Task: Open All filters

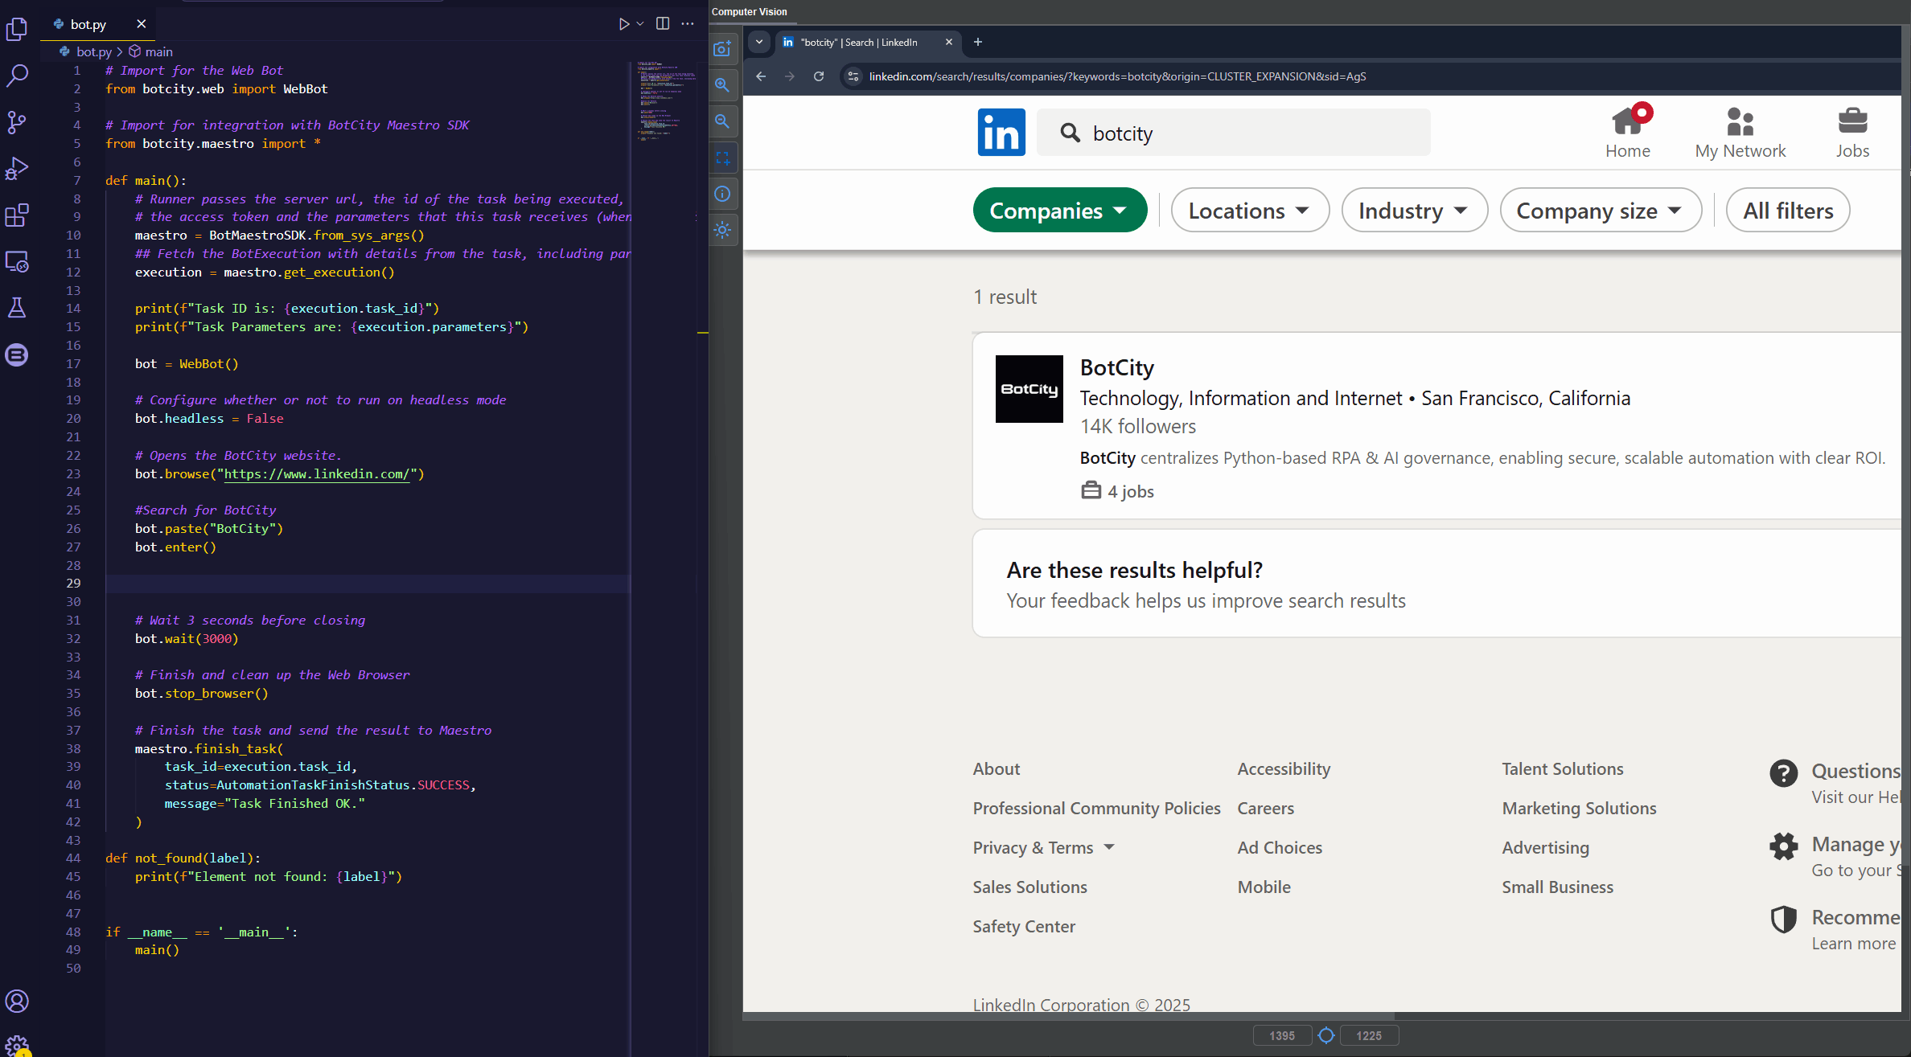Action: click(1788, 211)
